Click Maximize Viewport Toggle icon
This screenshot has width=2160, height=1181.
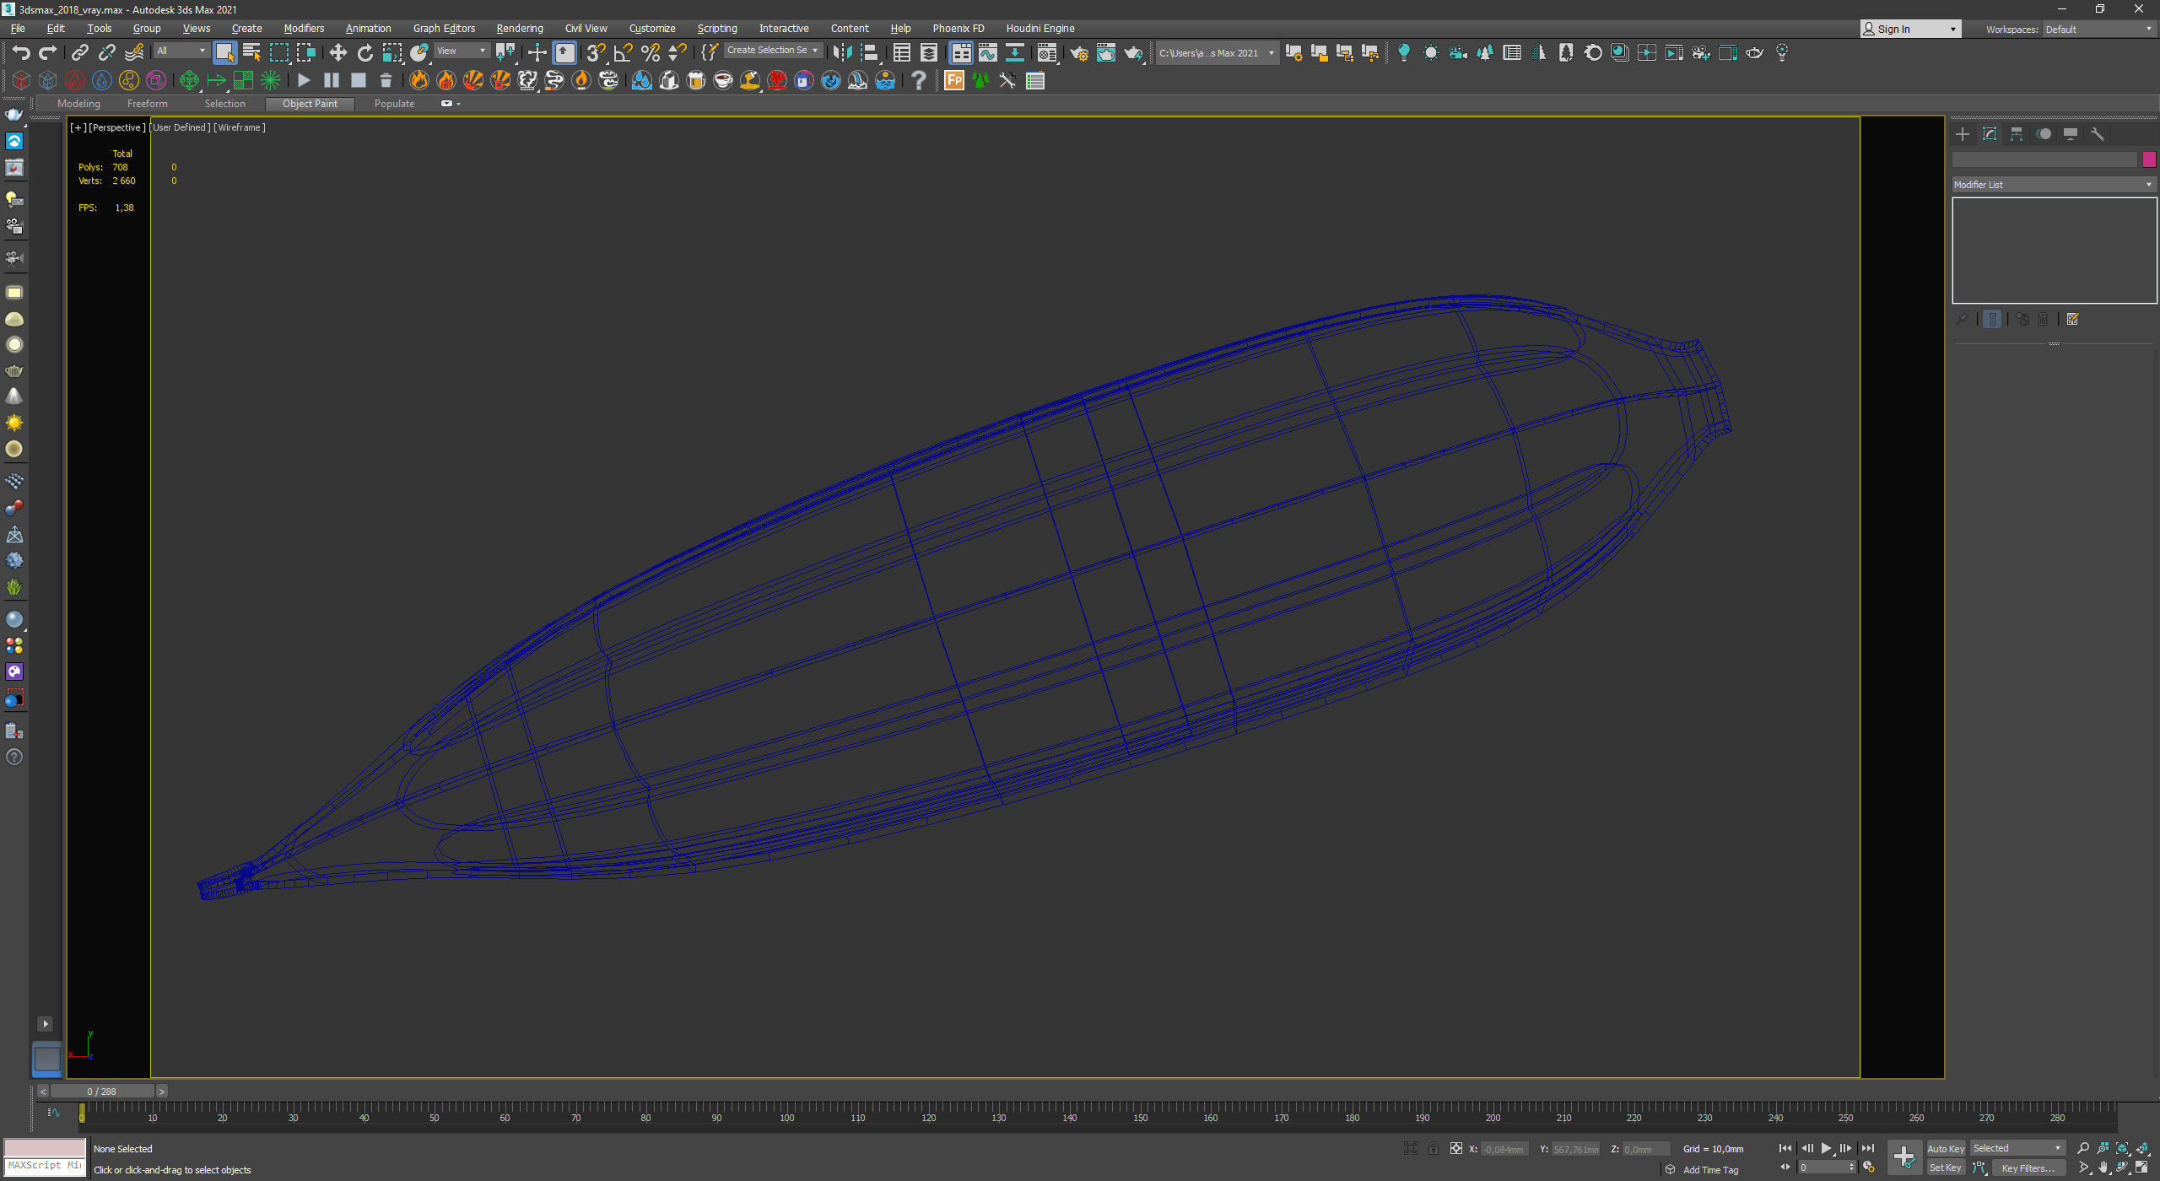[x=2141, y=1168]
